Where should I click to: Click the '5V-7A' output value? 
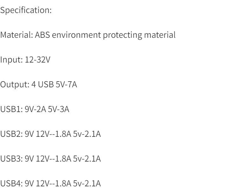[66, 84]
